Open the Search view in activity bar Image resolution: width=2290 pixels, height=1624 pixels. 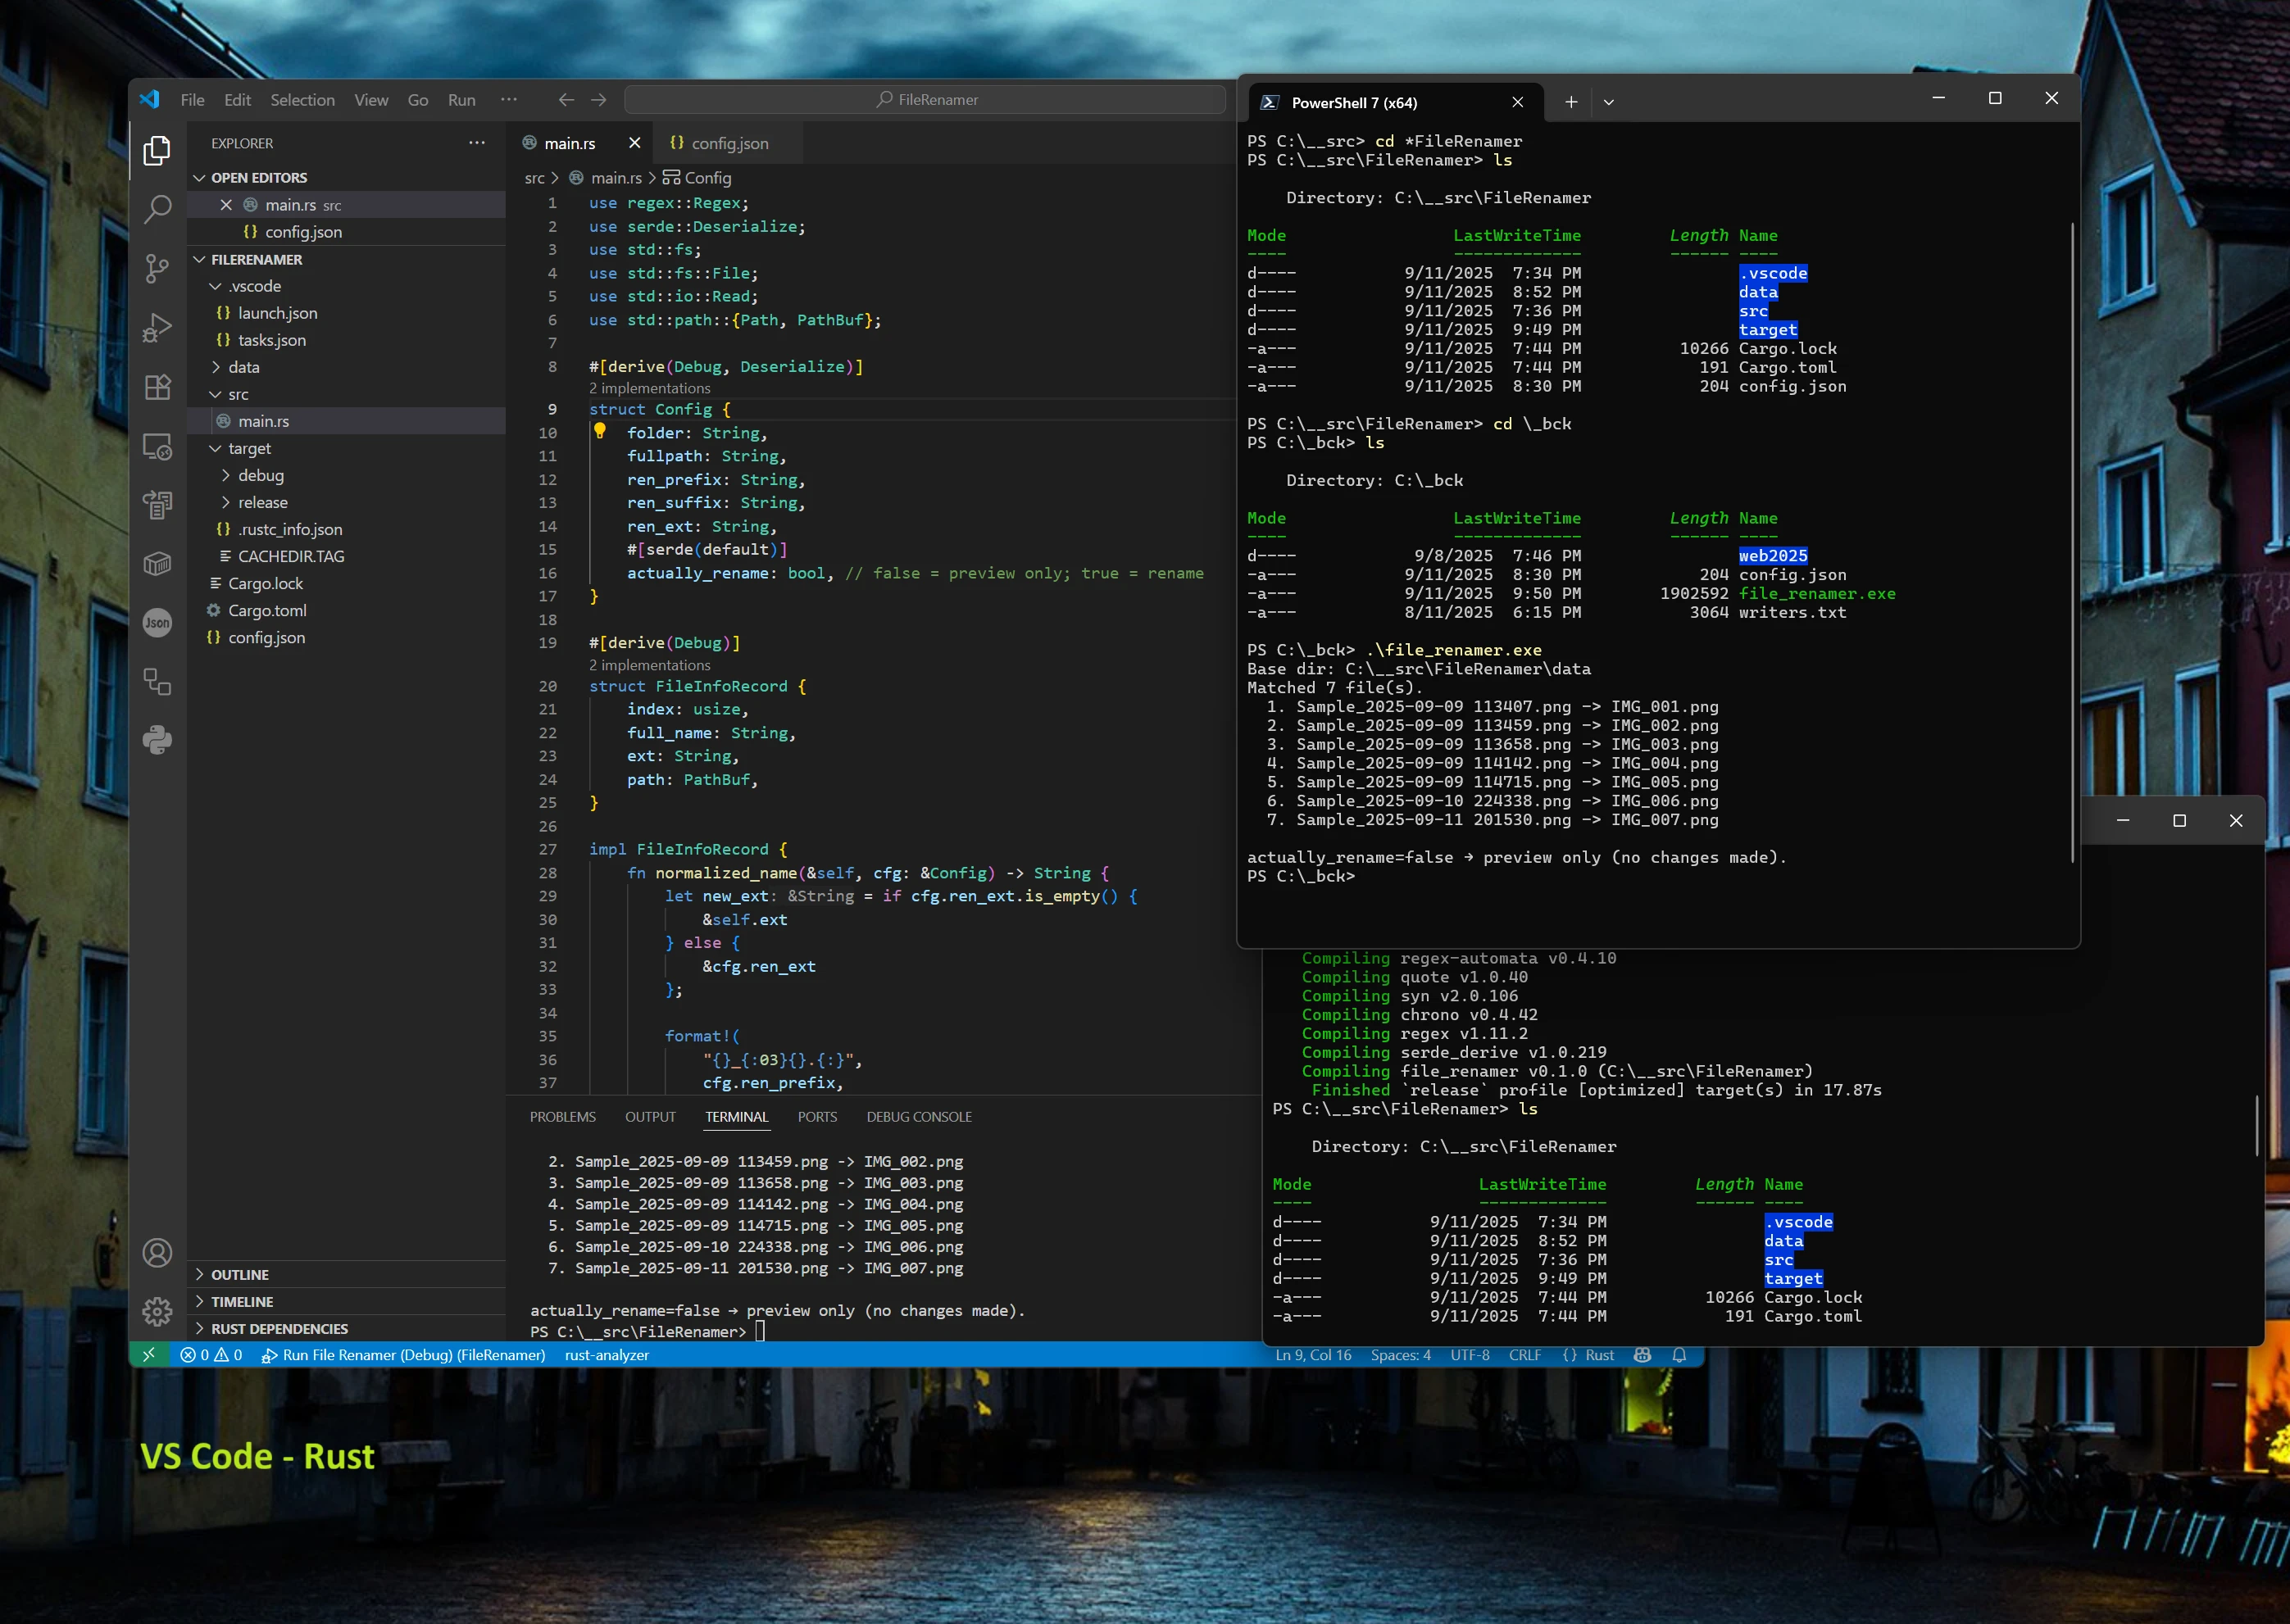157,209
